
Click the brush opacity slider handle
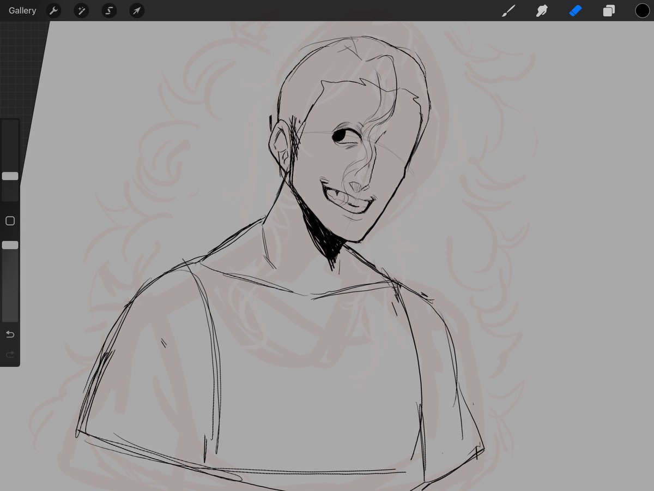click(10, 245)
